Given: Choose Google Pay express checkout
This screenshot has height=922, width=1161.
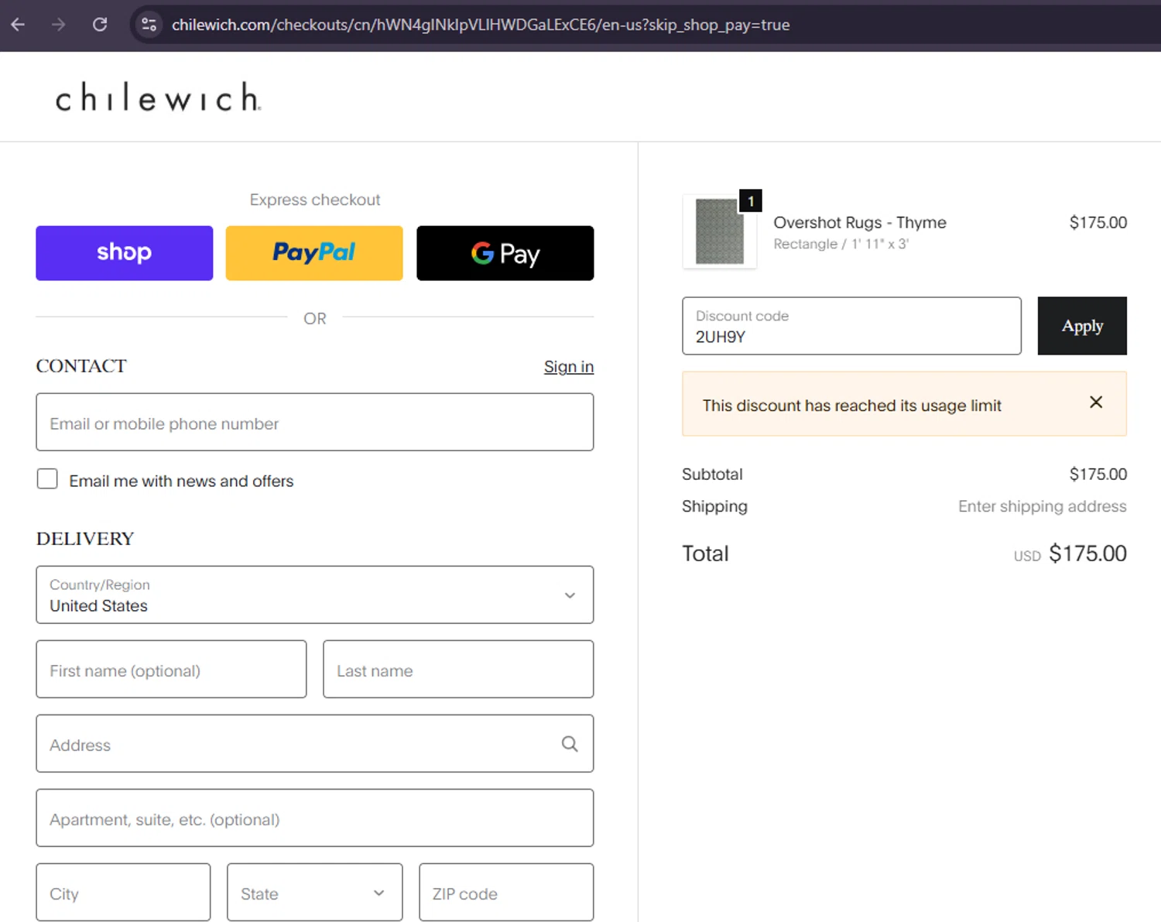Looking at the screenshot, I should (505, 253).
